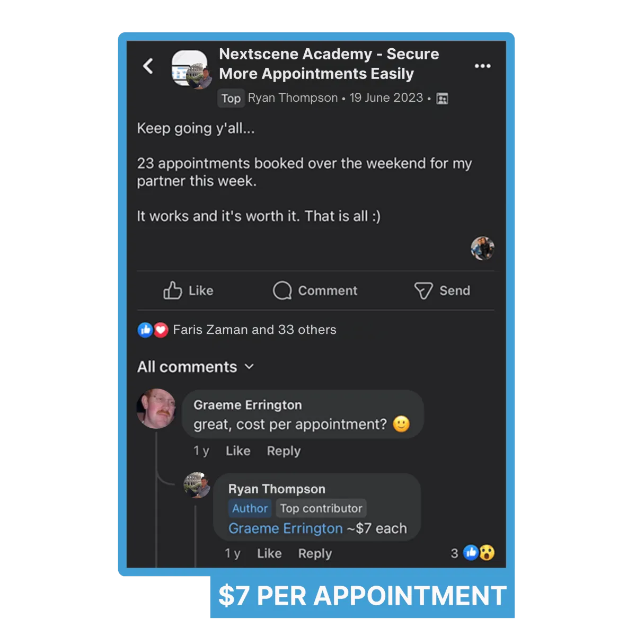Screen dimensions: 636x636
Task: Click the Send arrow icon
Action: [x=423, y=290]
